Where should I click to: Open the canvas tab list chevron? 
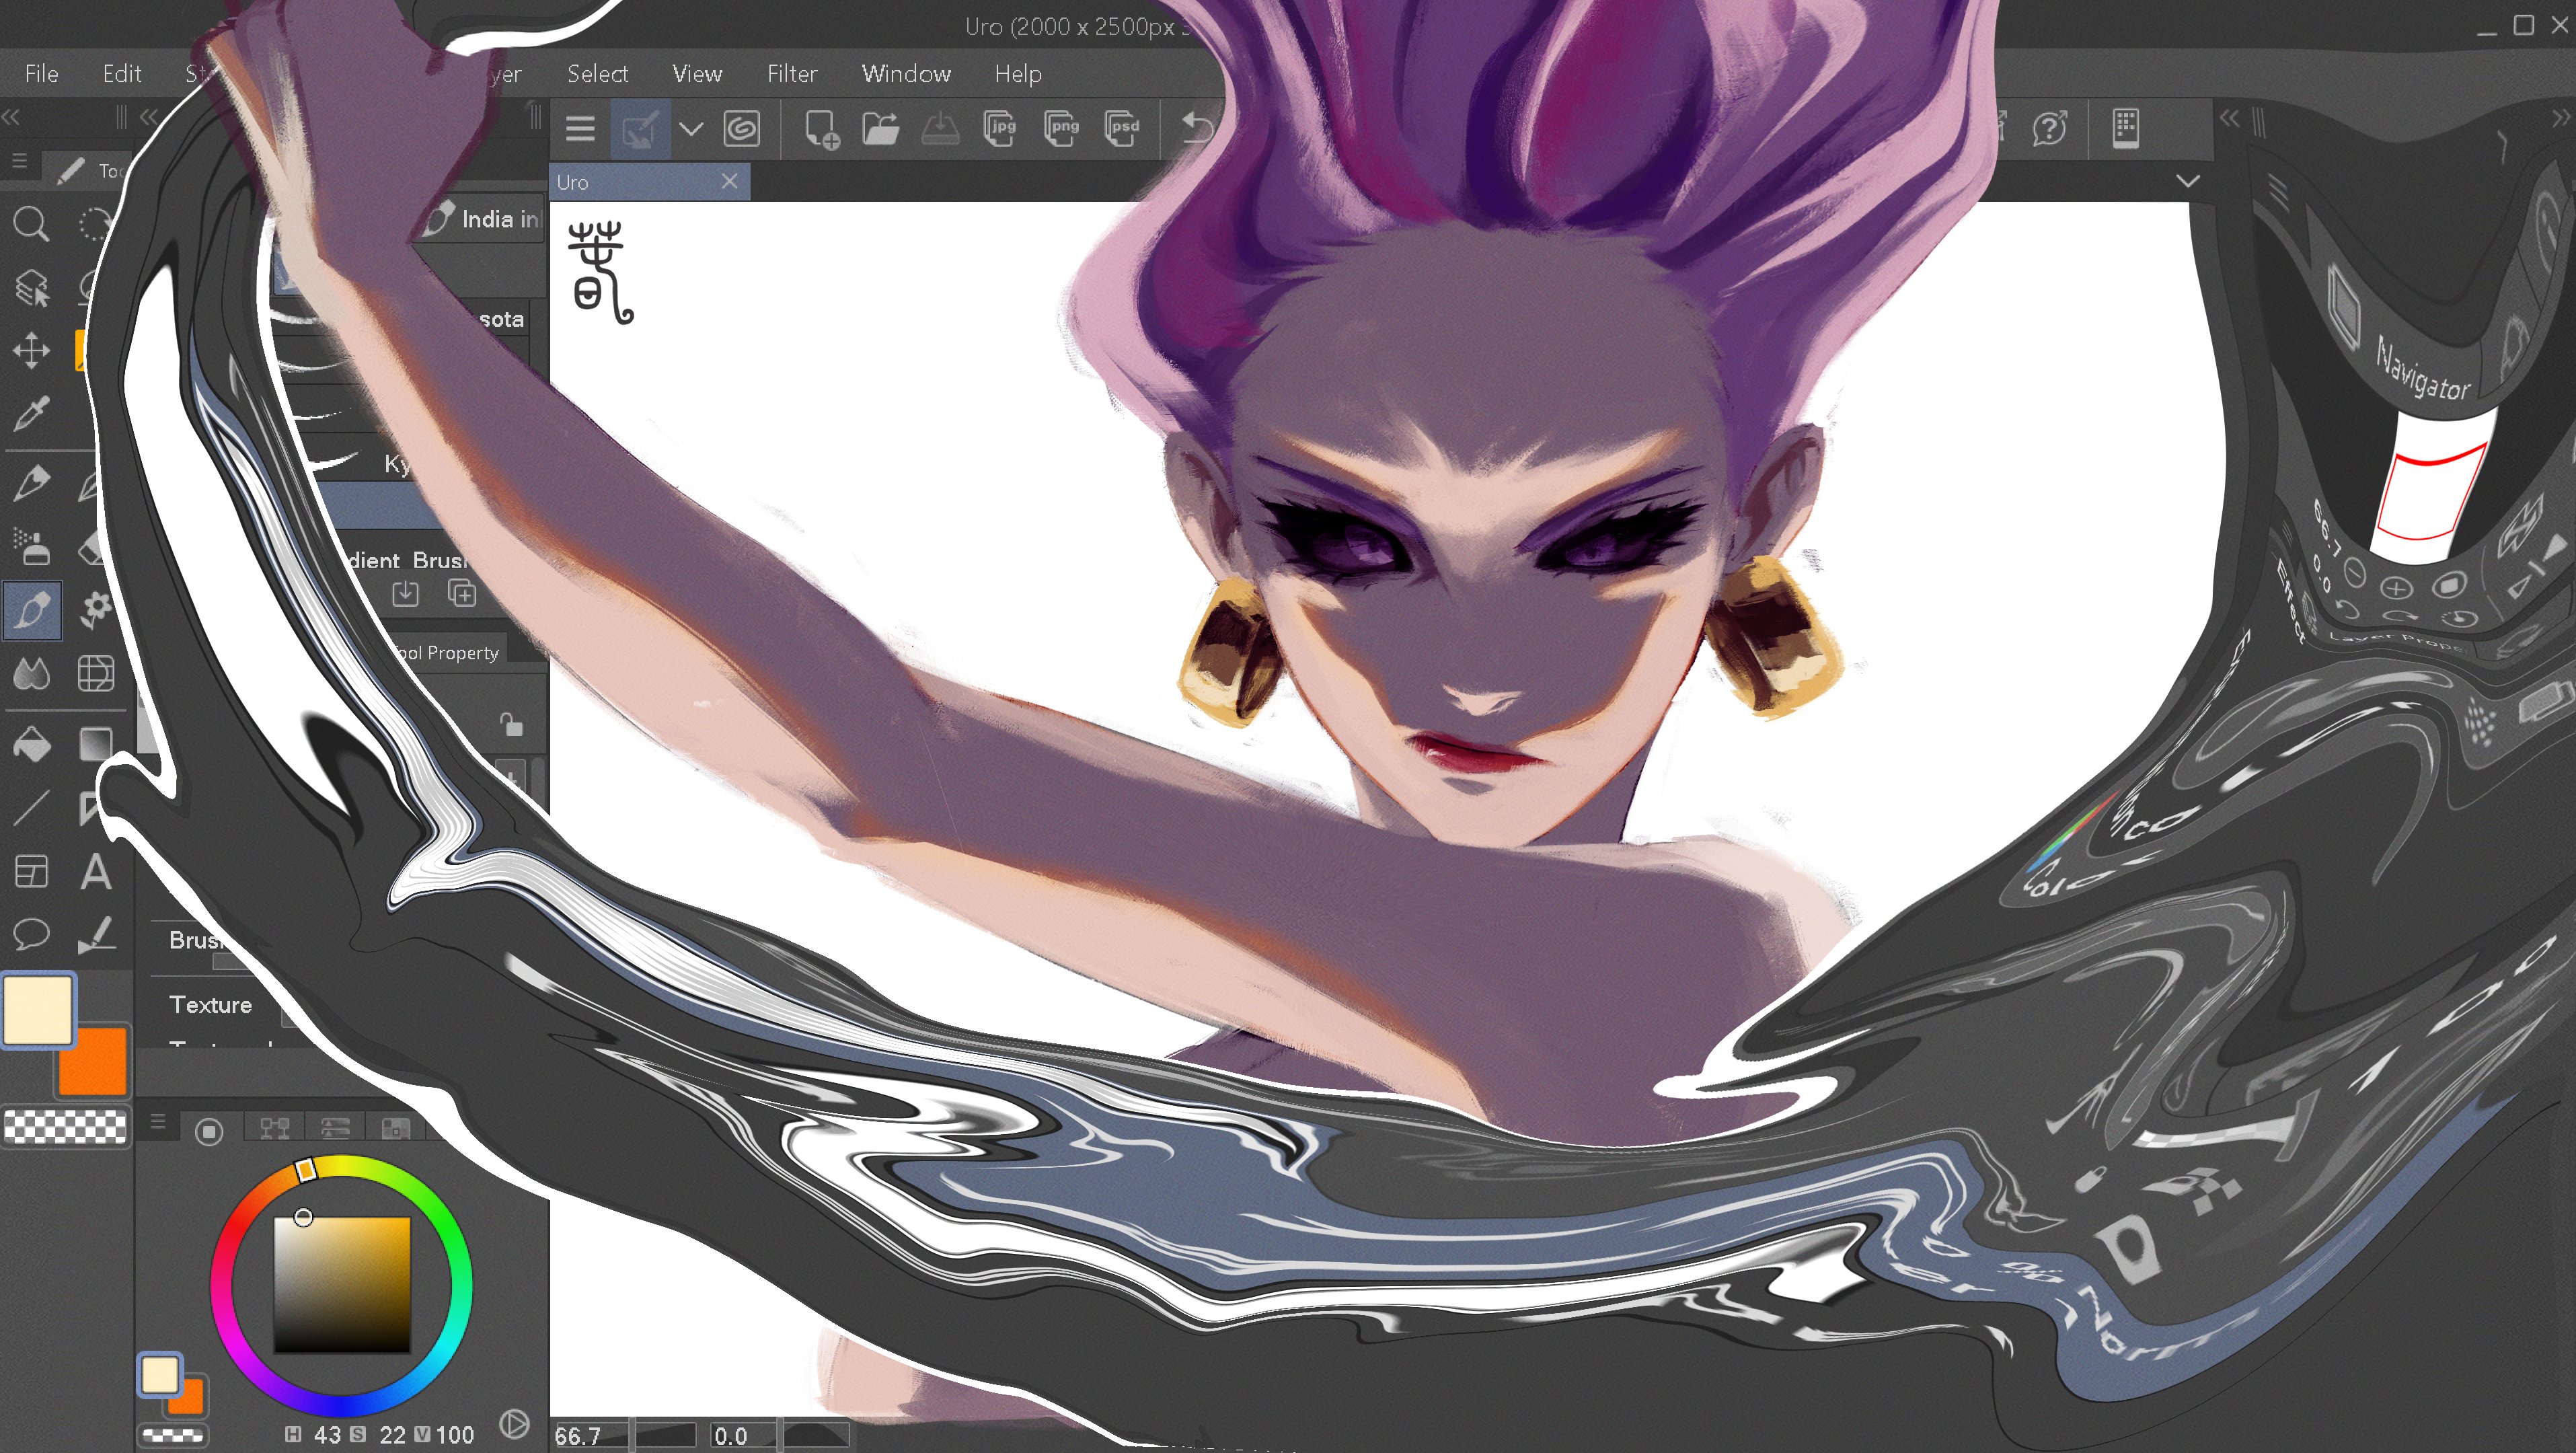2187,181
